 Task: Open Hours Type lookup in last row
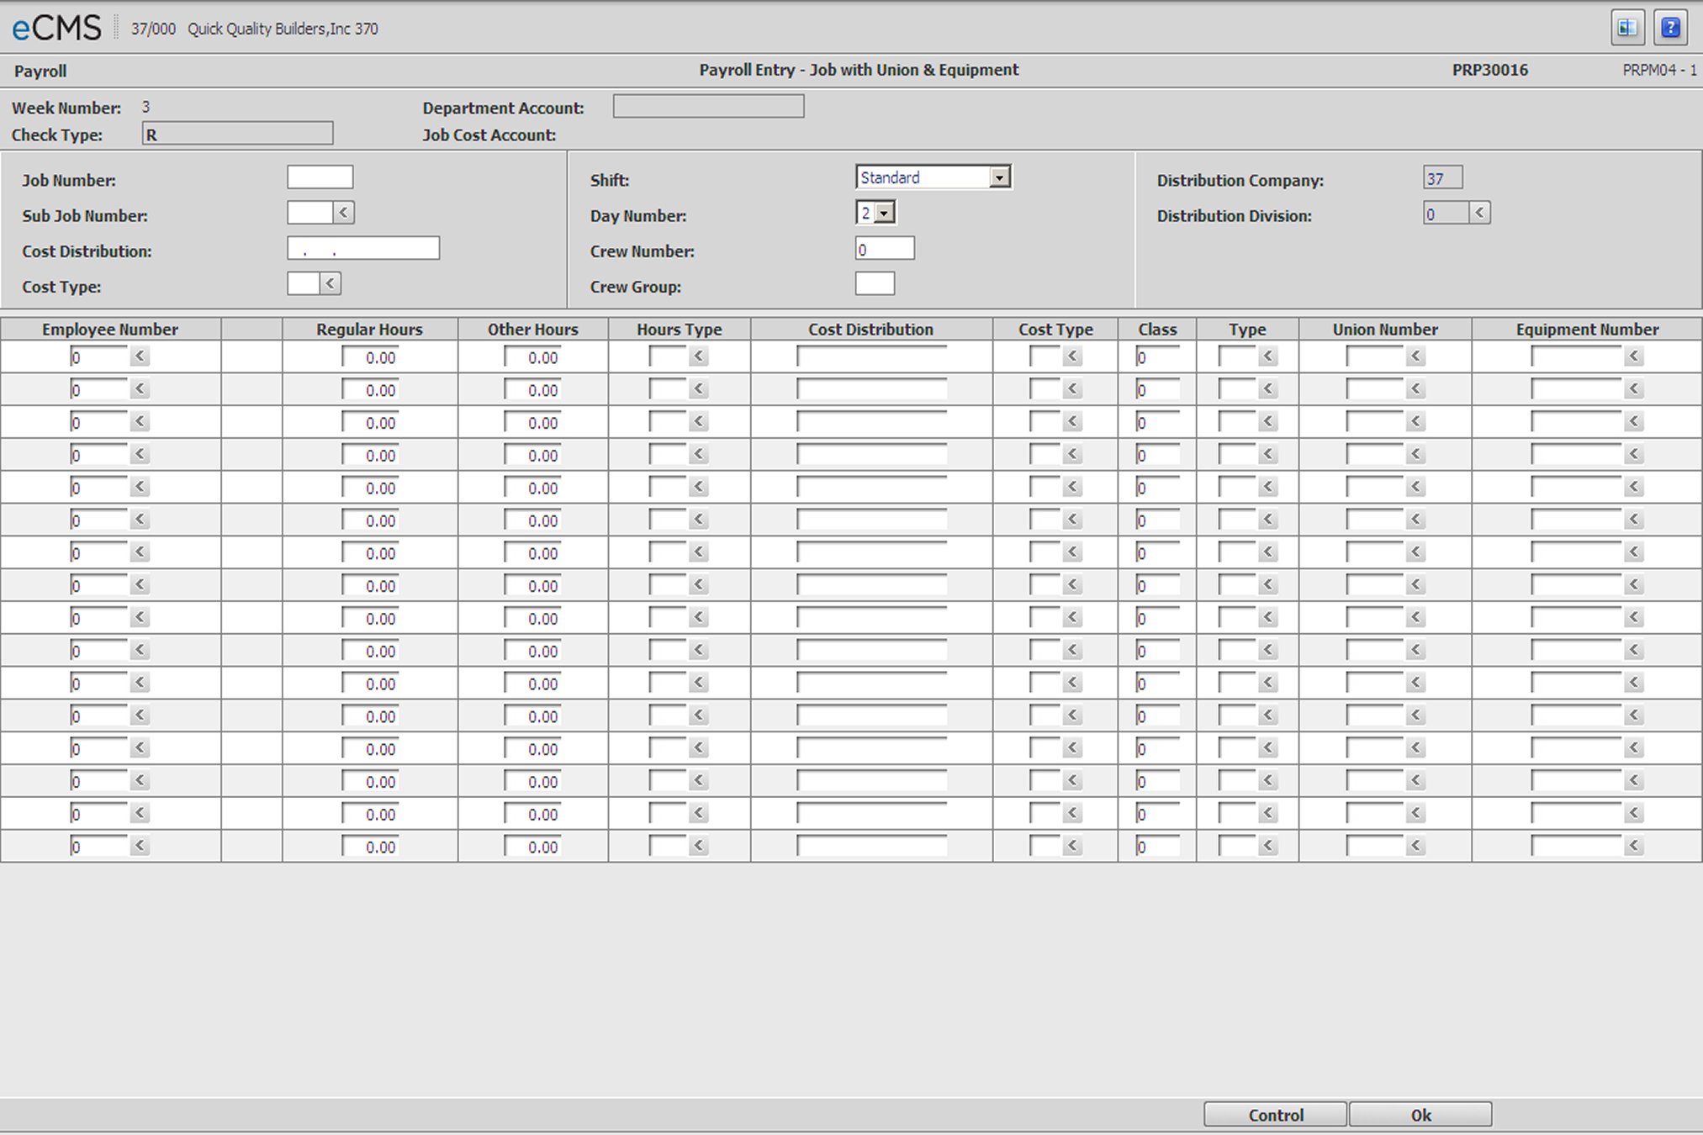point(698,846)
